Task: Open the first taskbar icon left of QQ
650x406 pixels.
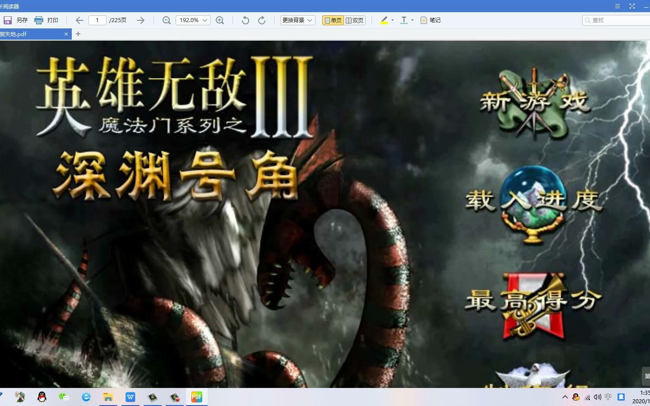Action: coord(20,397)
